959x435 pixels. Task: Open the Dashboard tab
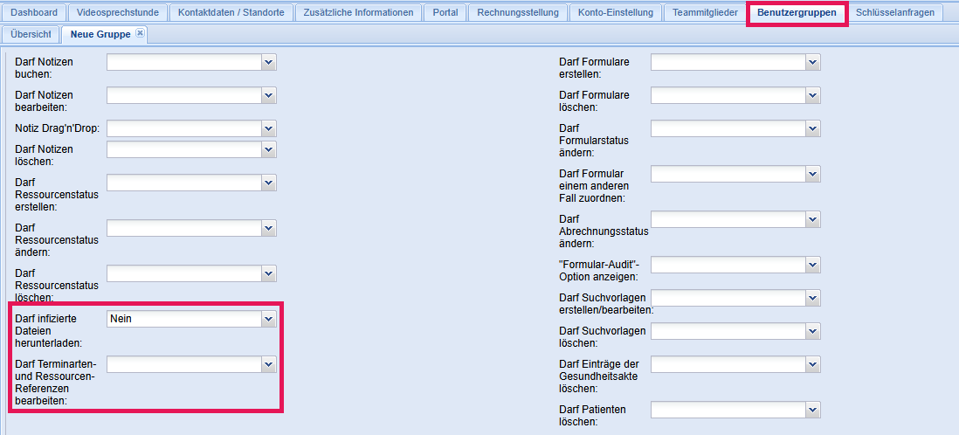[x=34, y=12]
